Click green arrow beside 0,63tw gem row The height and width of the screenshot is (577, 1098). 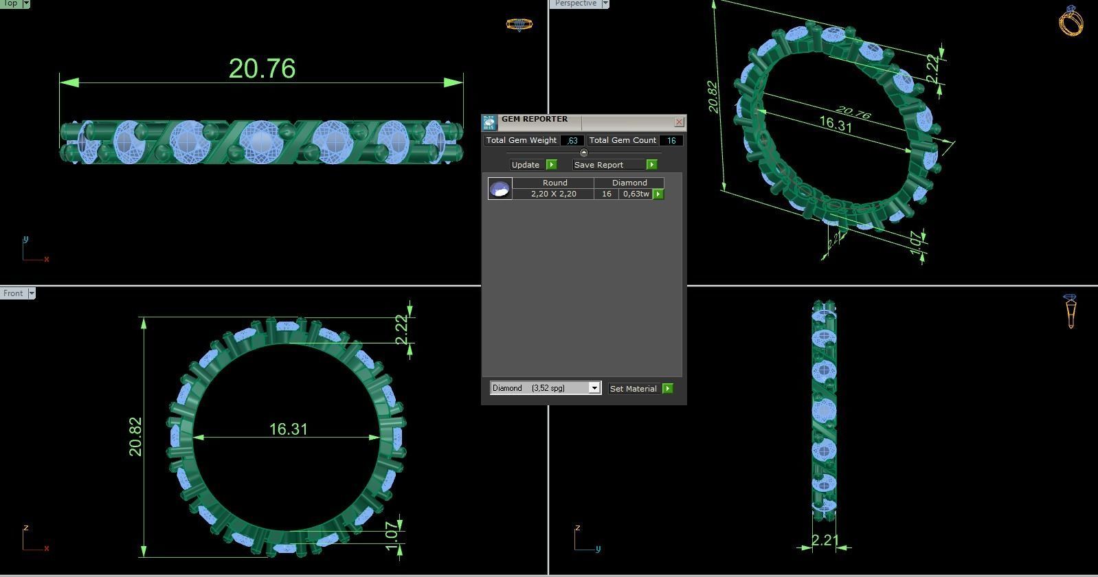(658, 194)
